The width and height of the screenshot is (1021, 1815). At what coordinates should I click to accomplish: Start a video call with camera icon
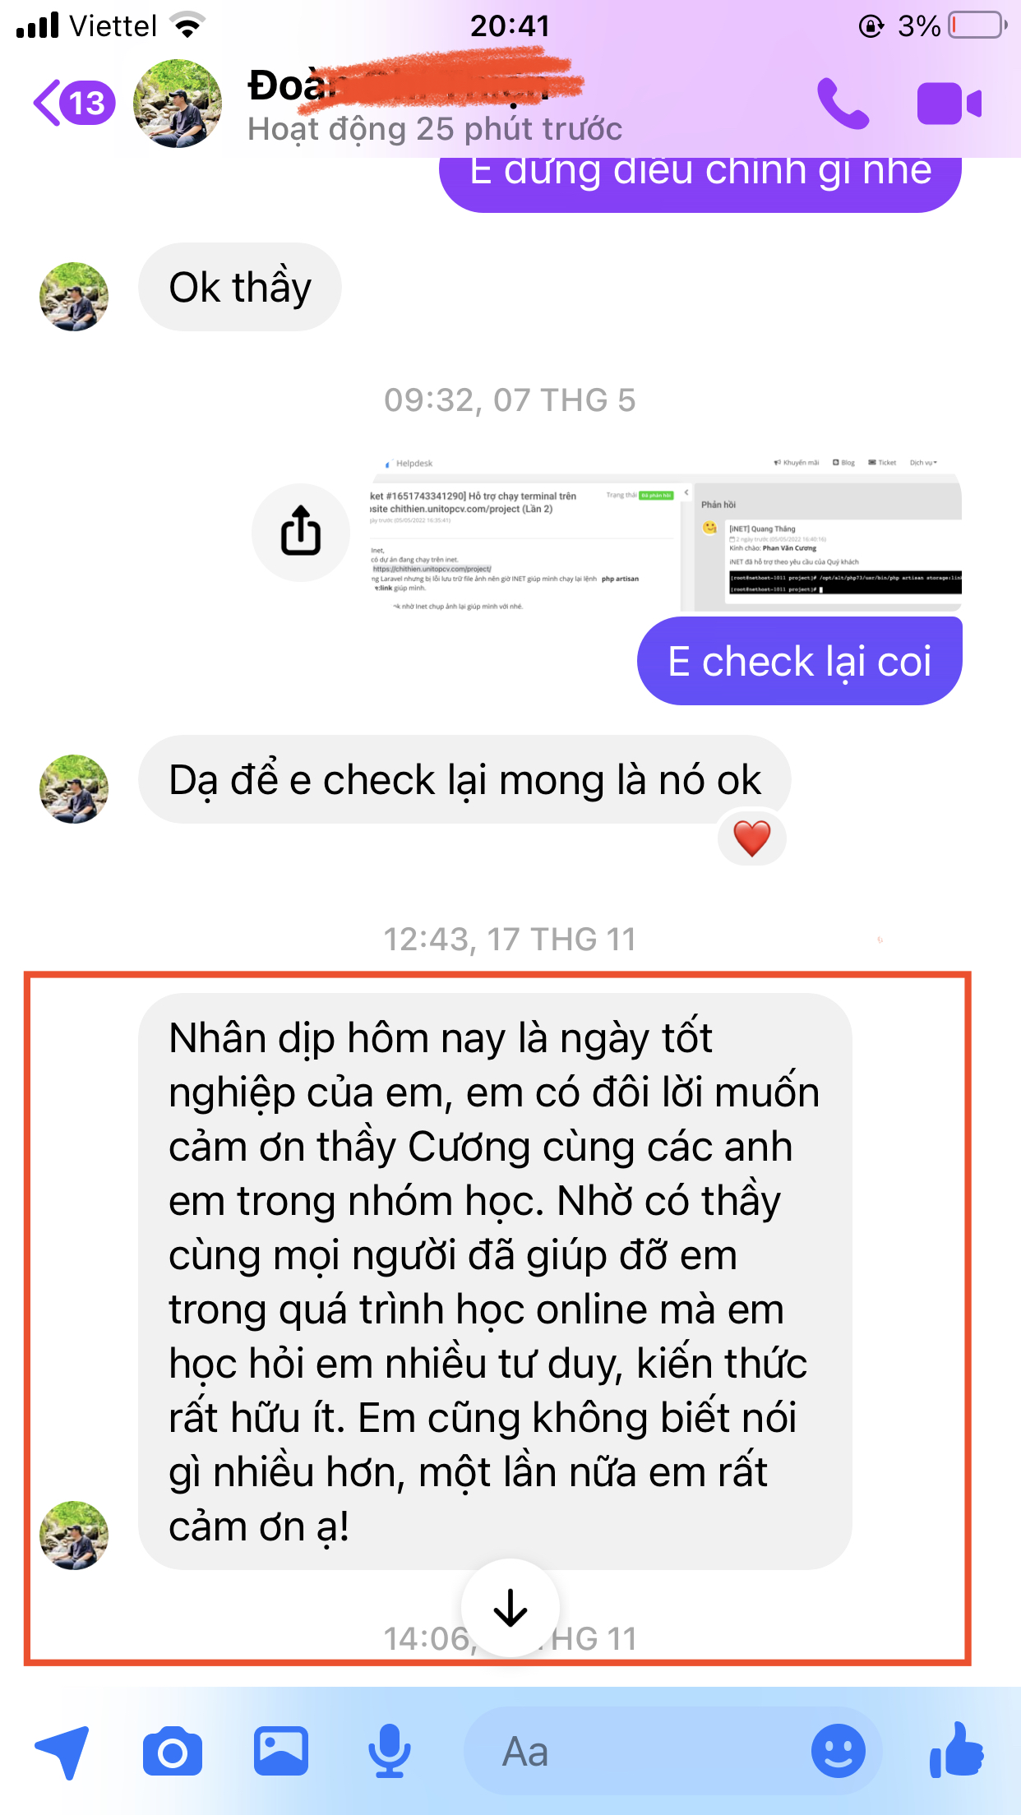tap(949, 104)
